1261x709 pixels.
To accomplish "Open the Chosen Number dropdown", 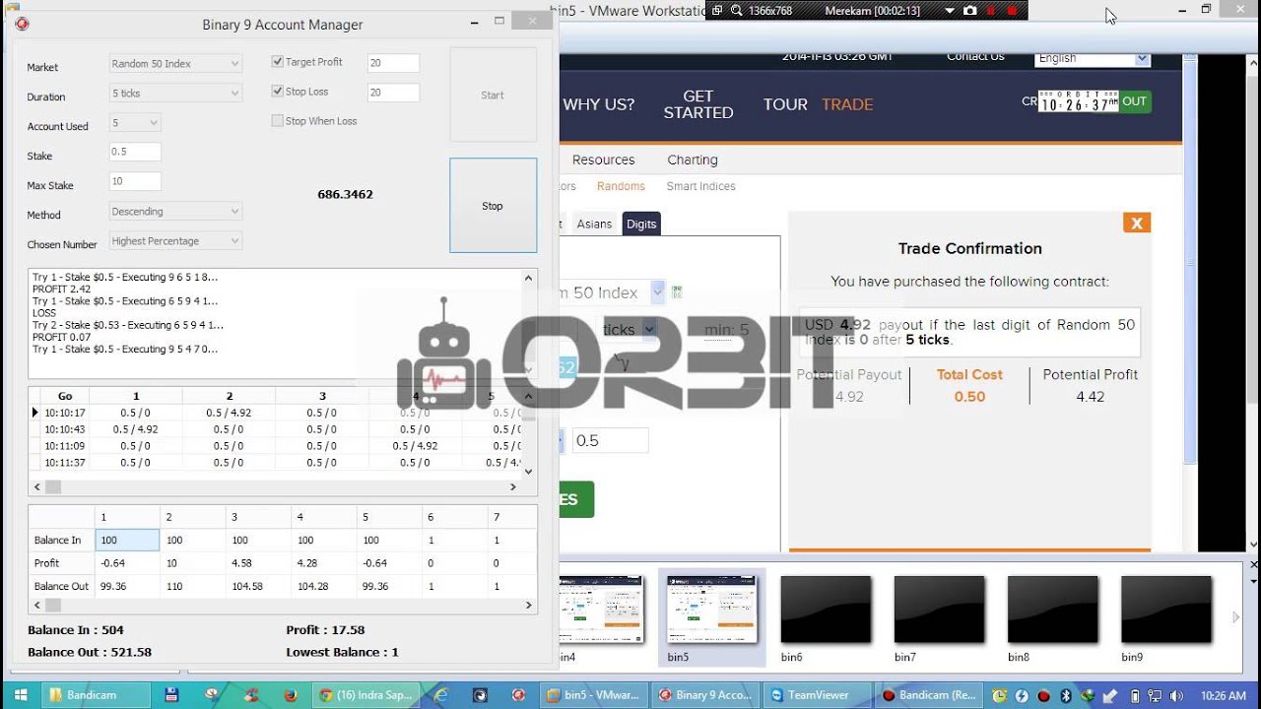I will tap(175, 240).
